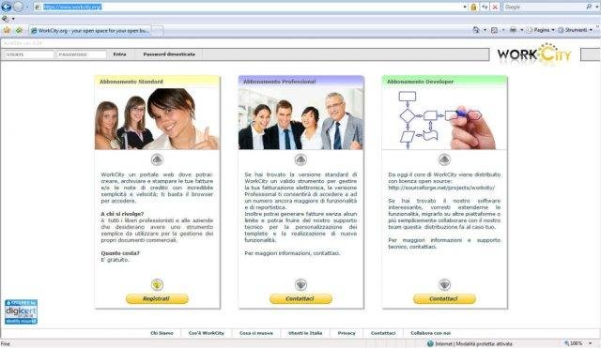Click the WorkCity logo
Viewport: 601px width, 348px height.
[534, 54]
